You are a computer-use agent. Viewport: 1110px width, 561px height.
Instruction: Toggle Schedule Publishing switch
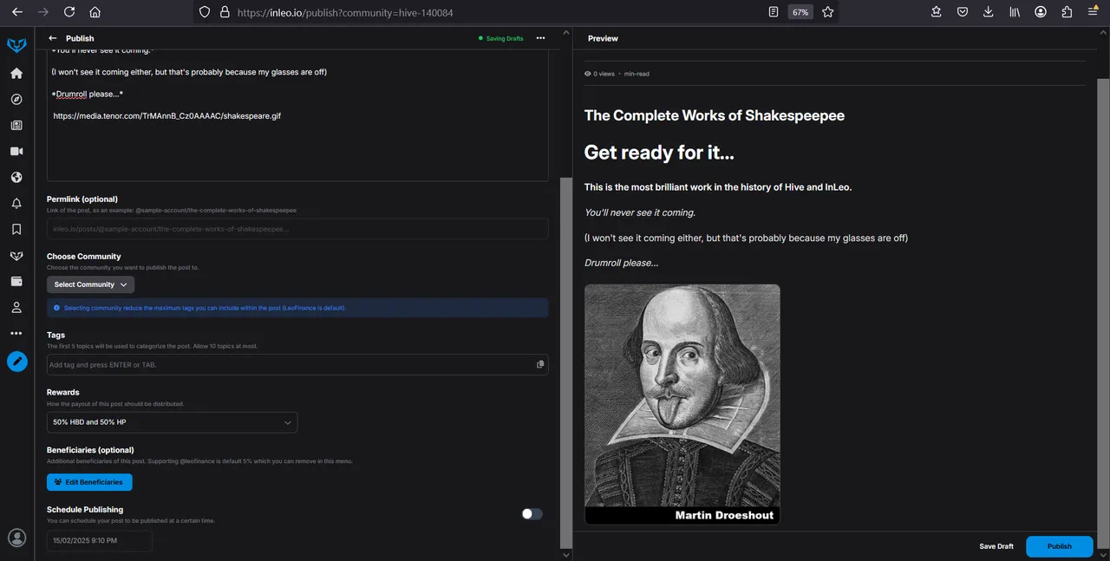coord(532,514)
